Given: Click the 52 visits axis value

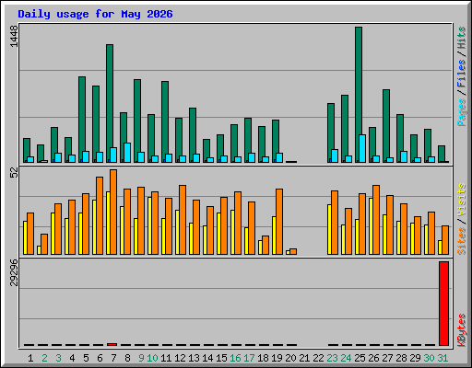Looking at the screenshot, I should [x=14, y=173].
